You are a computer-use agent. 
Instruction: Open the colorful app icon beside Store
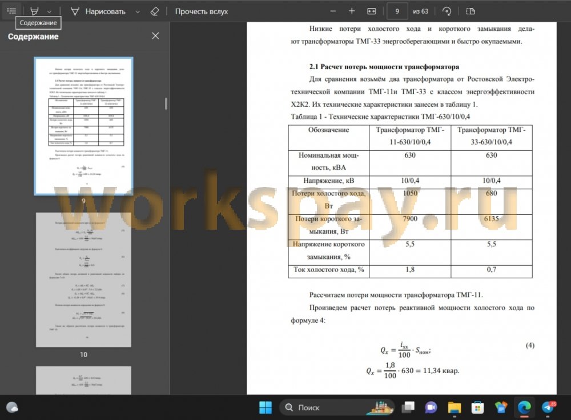501,407
